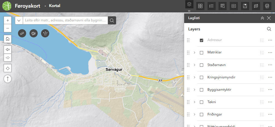Screen dimensions: 275x127
Task: Open the bookmarks tool in header
Action: [x=245, y=6]
